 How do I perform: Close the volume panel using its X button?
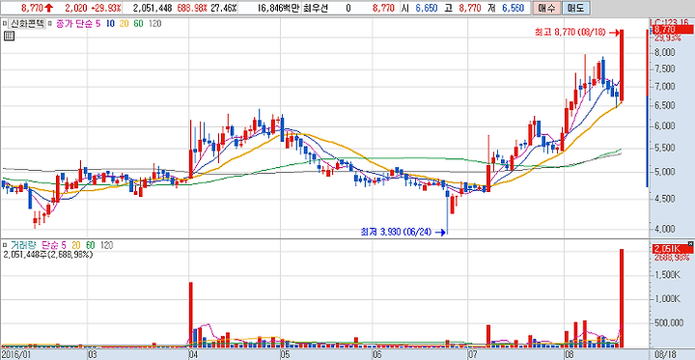point(690,244)
